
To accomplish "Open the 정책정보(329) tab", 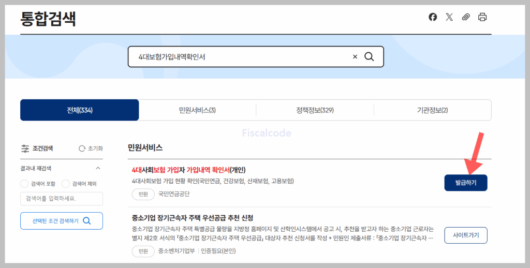I will click(315, 110).
